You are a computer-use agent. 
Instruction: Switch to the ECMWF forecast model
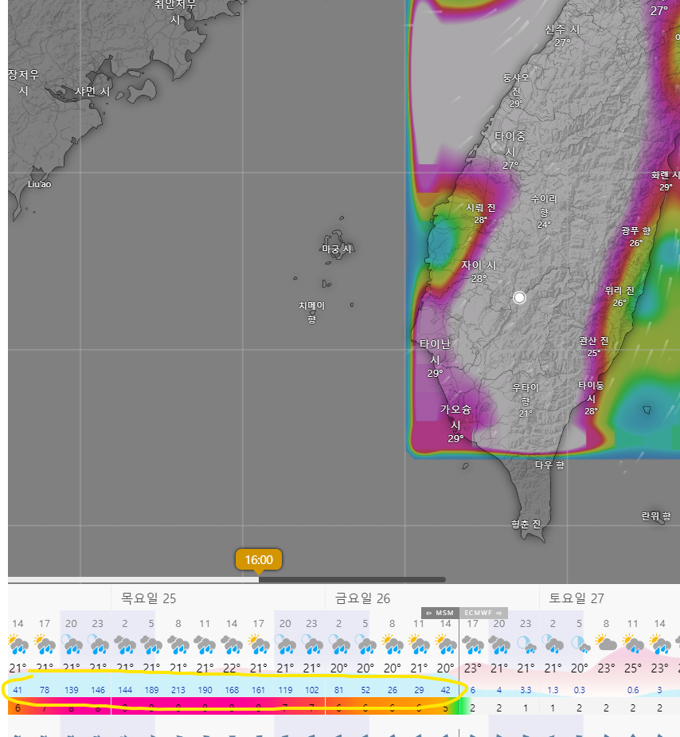tap(483, 613)
